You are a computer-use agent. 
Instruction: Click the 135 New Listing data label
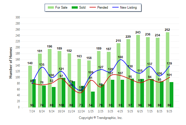pyautogui.click(x=41, y=65)
